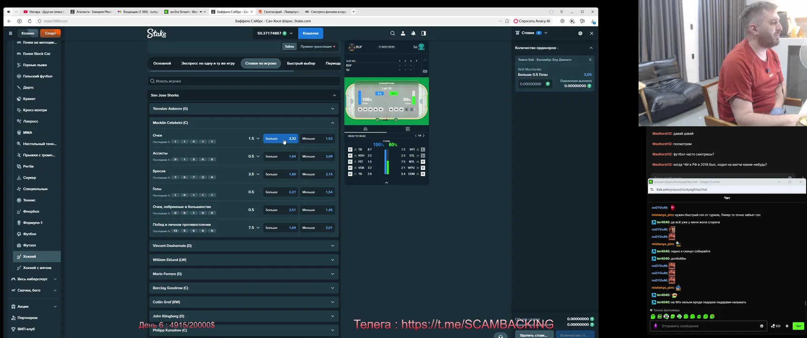Click the bet amount field 0.00000000
Viewport: 807px width, 338px height.
click(x=535, y=84)
